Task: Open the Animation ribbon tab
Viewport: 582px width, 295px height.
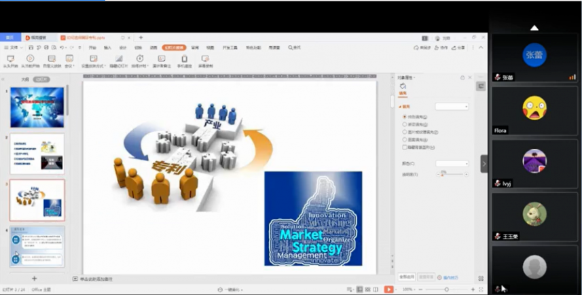Action: (153, 48)
